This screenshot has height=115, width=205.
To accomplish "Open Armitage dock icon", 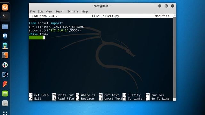I will point(5,46).
